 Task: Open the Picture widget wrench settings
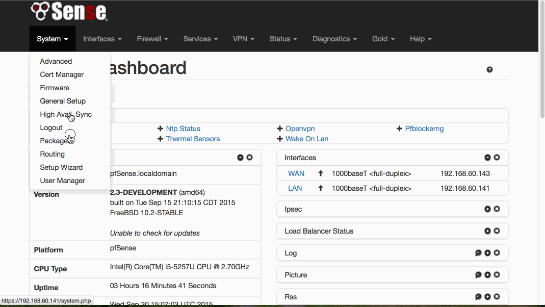pyautogui.click(x=478, y=275)
